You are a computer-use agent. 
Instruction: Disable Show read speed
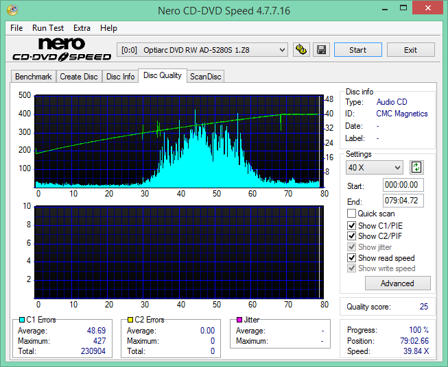[x=351, y=257]
